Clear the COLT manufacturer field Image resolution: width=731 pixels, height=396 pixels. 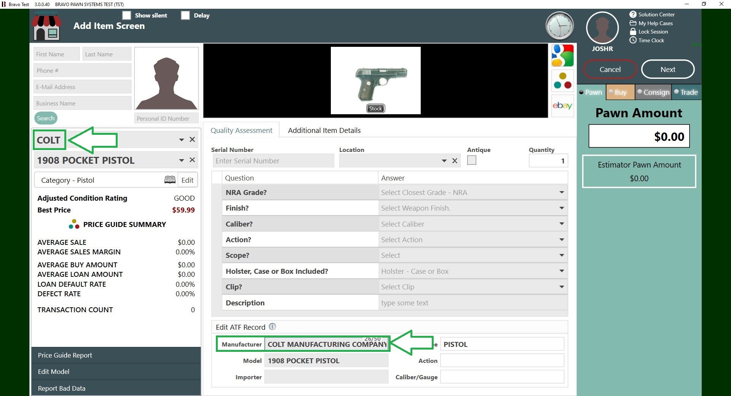[192, 139]
